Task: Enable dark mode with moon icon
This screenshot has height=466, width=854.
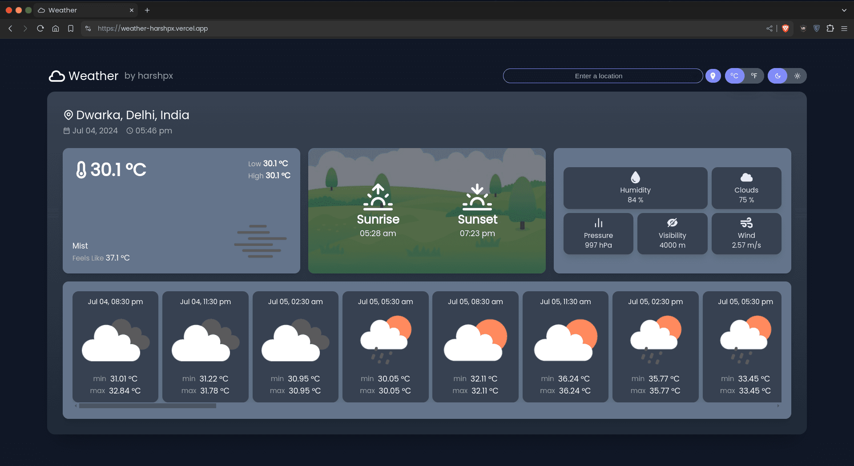Action: tap(777, 76)
